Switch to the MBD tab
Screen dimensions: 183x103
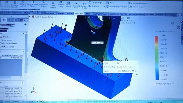pos(88,14)
